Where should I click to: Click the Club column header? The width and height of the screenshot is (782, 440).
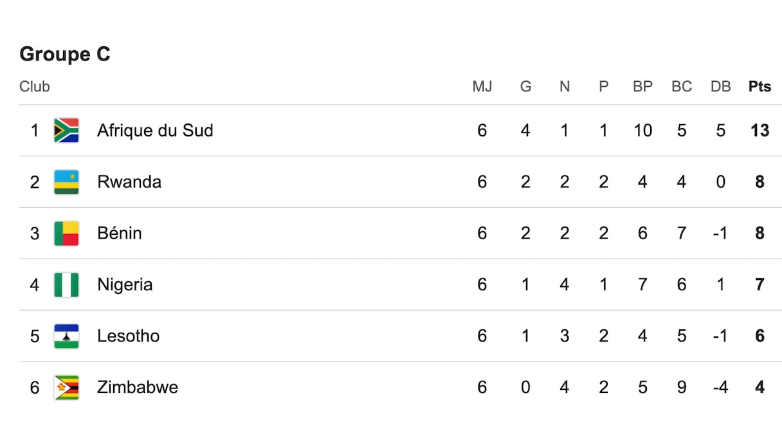(35, 87)
